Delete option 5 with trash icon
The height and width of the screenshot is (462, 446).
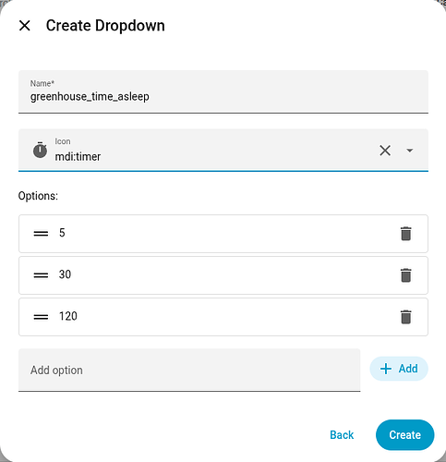click(x=405, y=234)
